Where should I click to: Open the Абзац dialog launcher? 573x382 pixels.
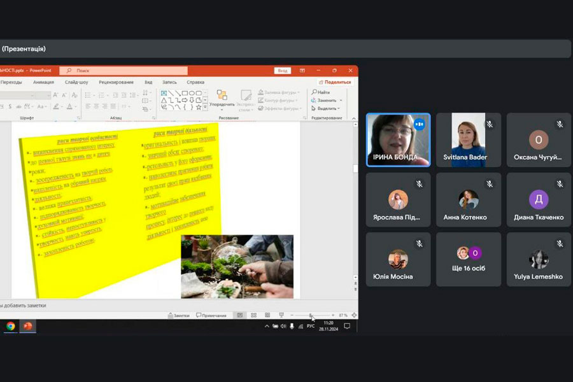click(153, 118)
